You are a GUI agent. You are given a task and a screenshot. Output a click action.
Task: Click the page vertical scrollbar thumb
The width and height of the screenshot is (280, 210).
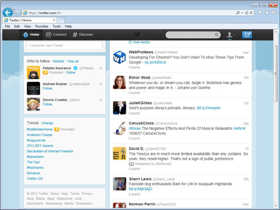pyautogui.click(x=276, y=73)
